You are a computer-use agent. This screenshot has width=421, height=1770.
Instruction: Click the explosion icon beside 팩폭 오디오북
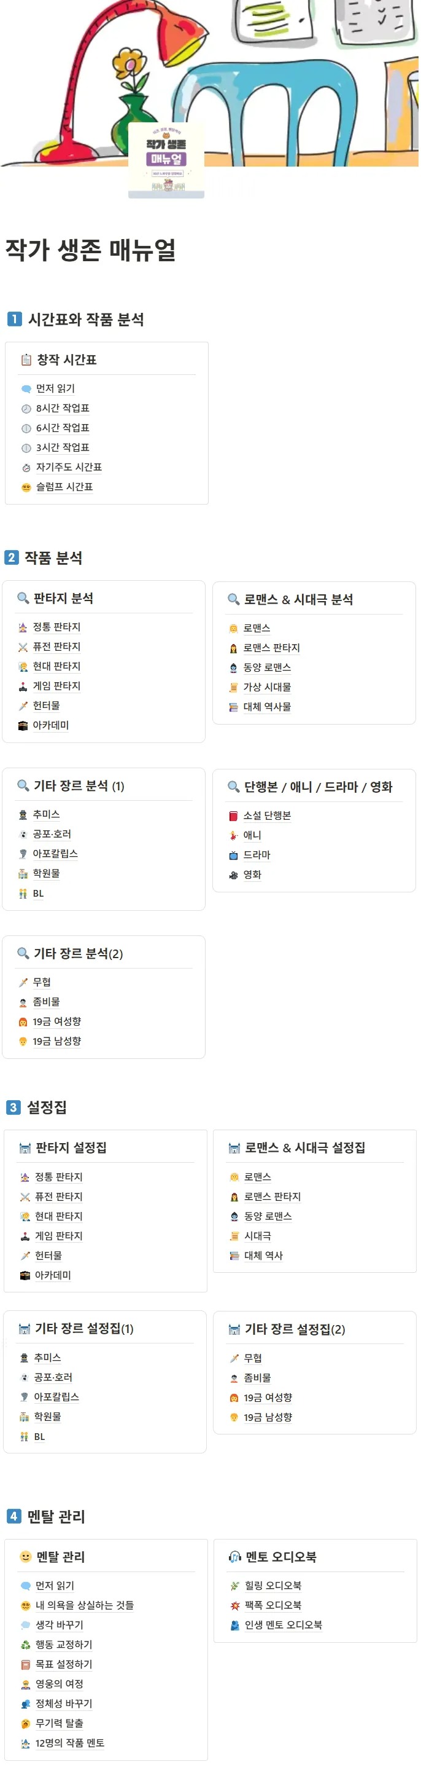coord(234,1606)
